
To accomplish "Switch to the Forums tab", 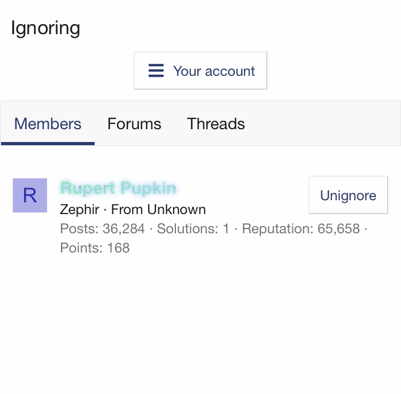I will click(134, 124).
